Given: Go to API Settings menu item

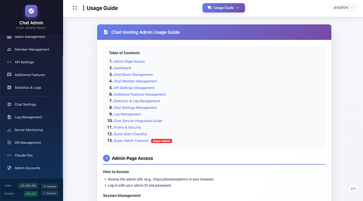Looking at the screenshot, I should click(x=31, y=62).
